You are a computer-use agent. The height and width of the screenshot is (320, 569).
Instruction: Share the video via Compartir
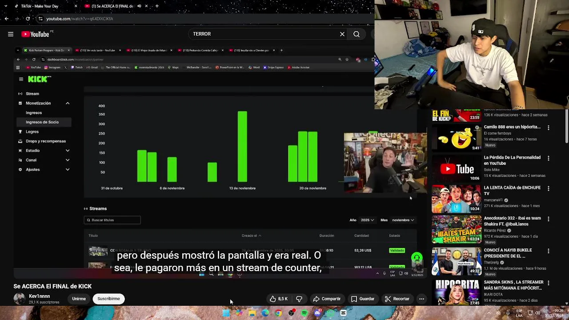[327, 299]
